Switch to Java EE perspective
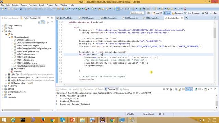The image size is (219, 123). click(x=157, y=13)
